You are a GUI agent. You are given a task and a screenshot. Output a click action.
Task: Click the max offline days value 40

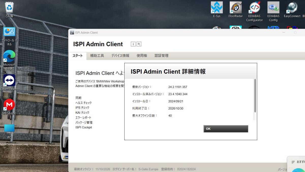pos(170,115)
